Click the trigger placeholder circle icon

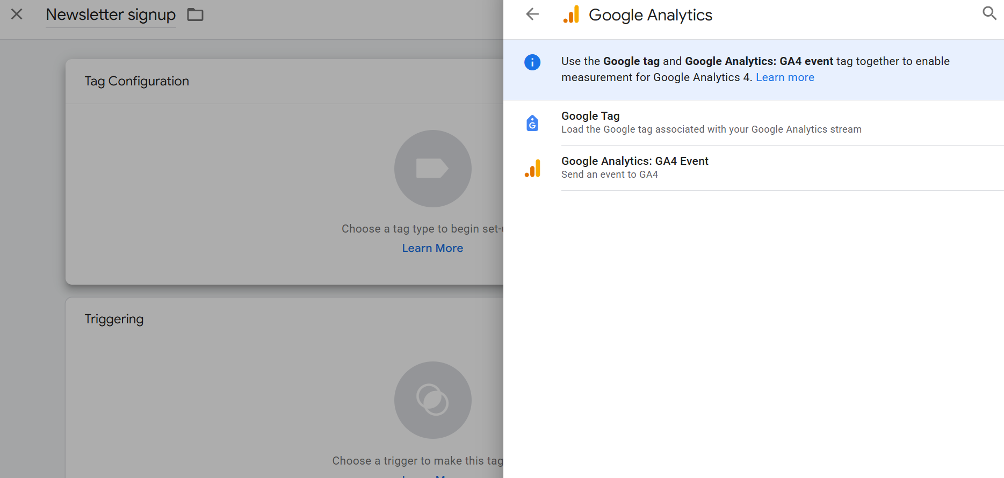pos(432,400)
